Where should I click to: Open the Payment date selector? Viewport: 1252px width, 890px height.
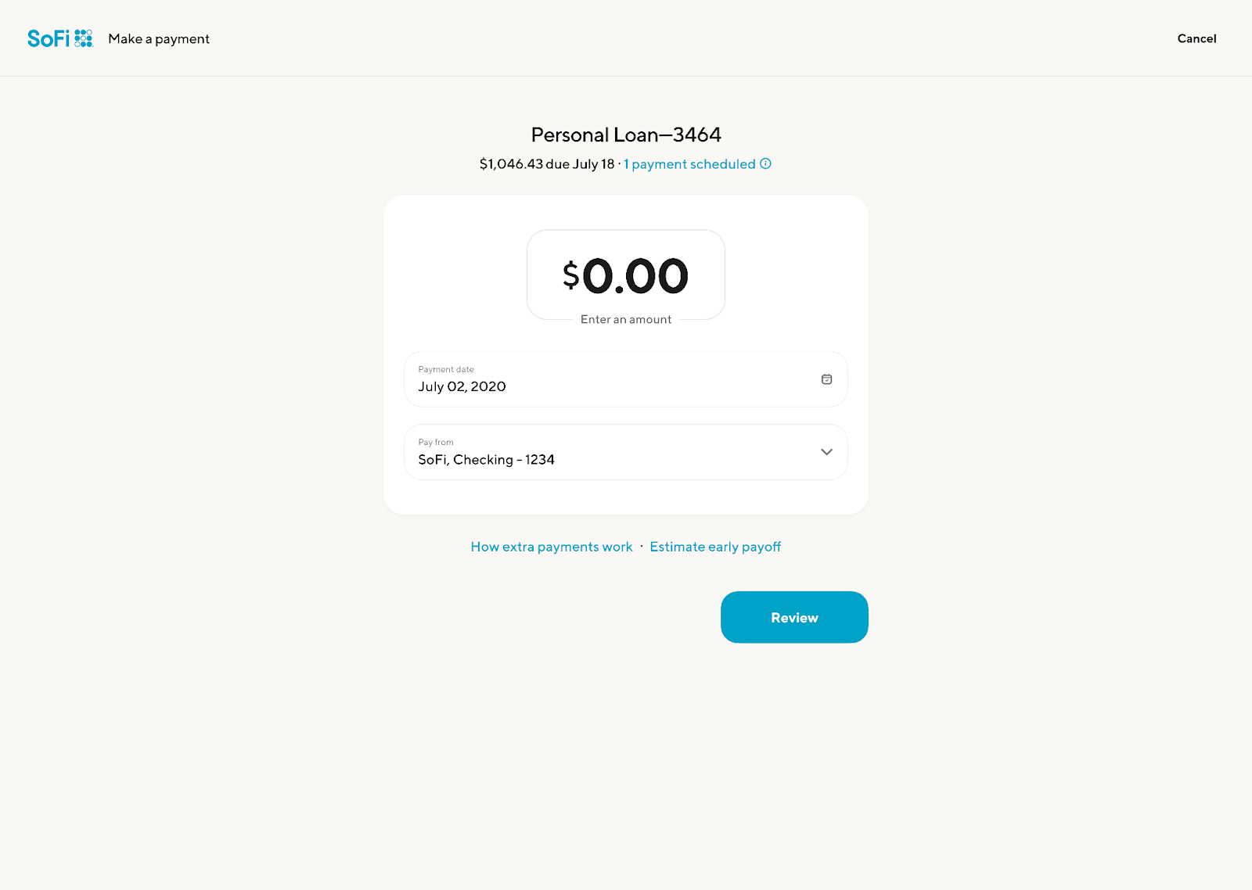click(625, 379)
